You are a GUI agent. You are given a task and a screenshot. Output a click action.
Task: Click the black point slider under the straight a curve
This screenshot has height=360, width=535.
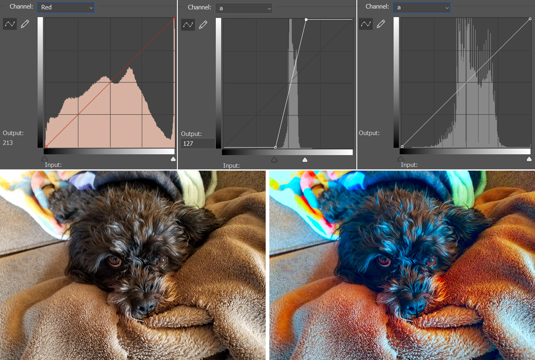[401, 159]
